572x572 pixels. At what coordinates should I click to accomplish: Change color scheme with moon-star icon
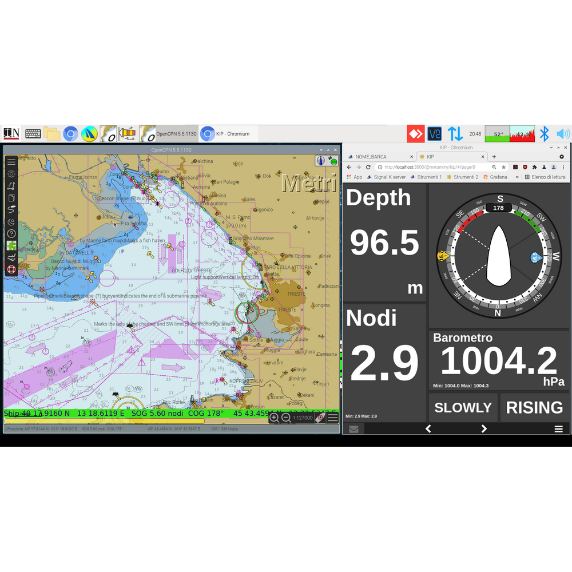(11, 222)
